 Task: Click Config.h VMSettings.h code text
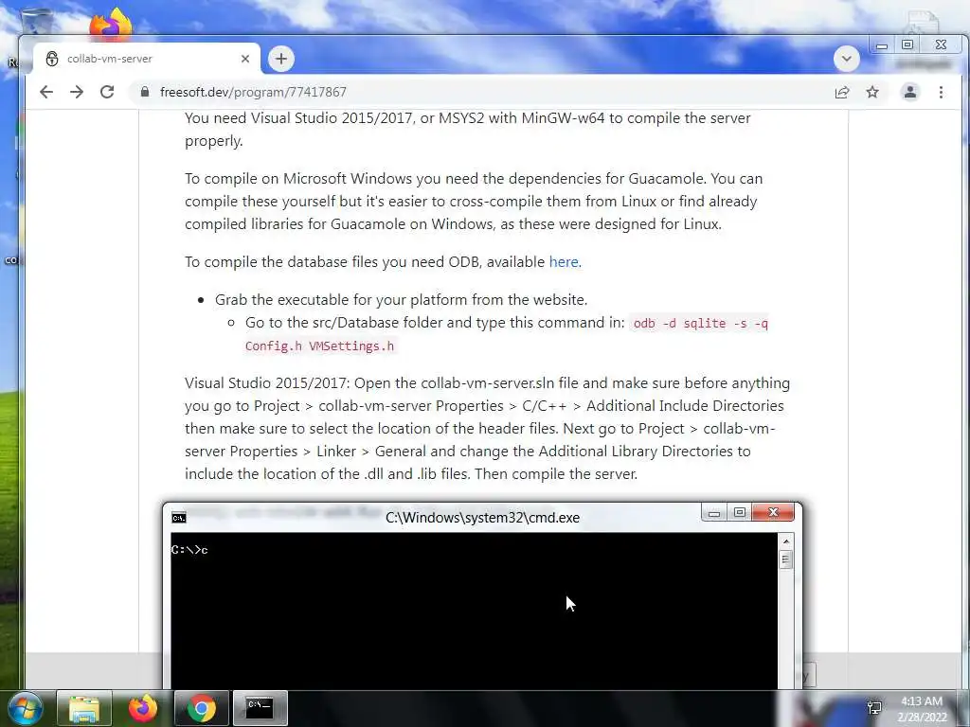[319, 346]
